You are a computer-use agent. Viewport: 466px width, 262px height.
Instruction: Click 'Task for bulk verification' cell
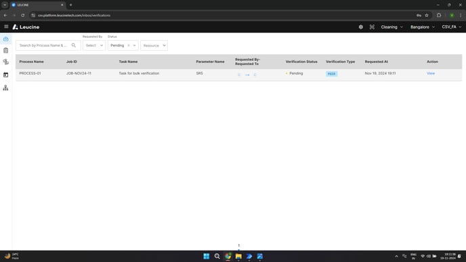(x=139, y=73)
